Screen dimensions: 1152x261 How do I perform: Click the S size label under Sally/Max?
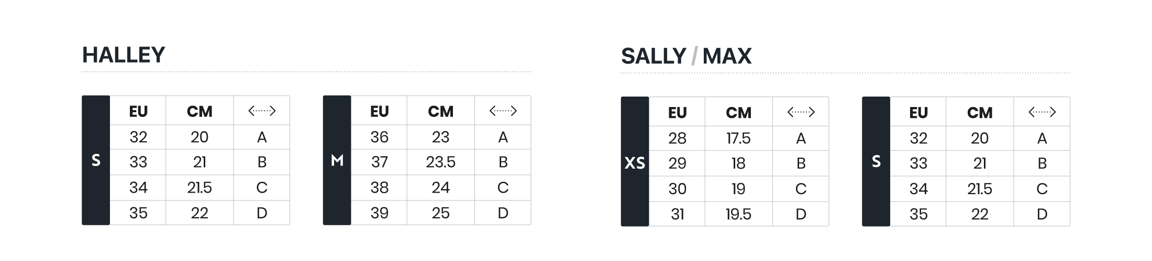pos(876,161)
